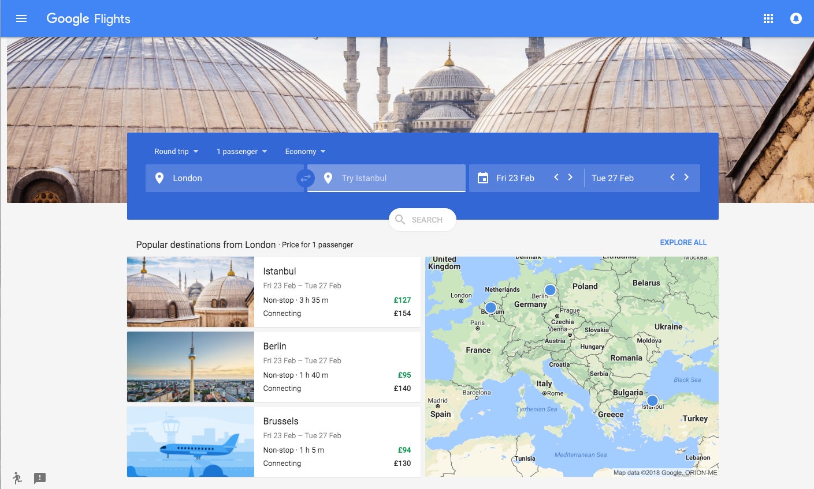The height and width of the screenshot is (489, 814).
Task: Select the Berlin marker on the map
Action: [x=551, y=289]
